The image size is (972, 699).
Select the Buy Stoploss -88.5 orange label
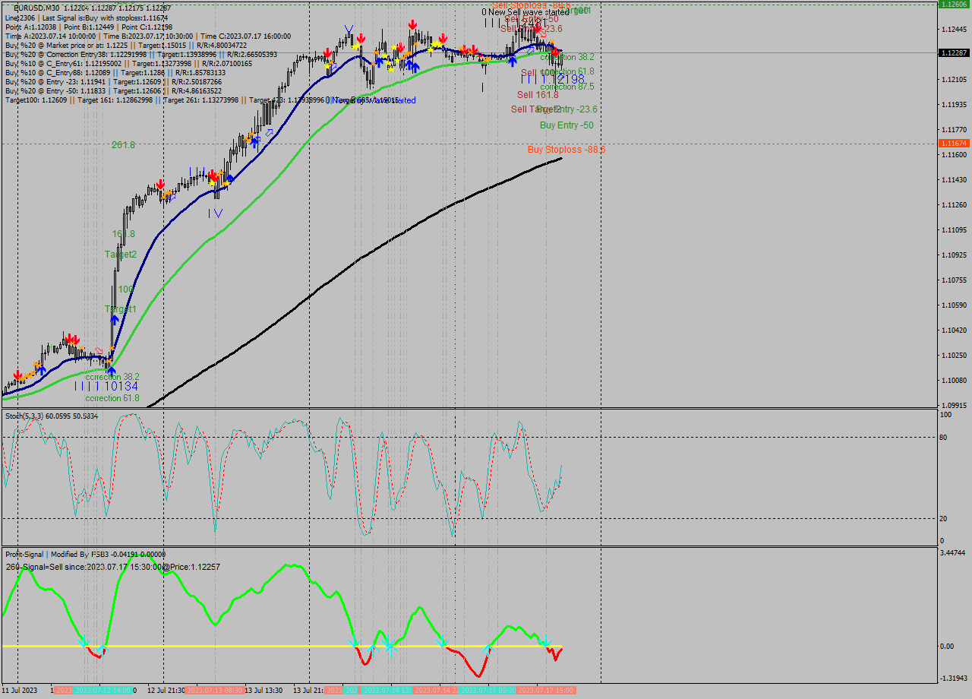click(x=566, y=150)
